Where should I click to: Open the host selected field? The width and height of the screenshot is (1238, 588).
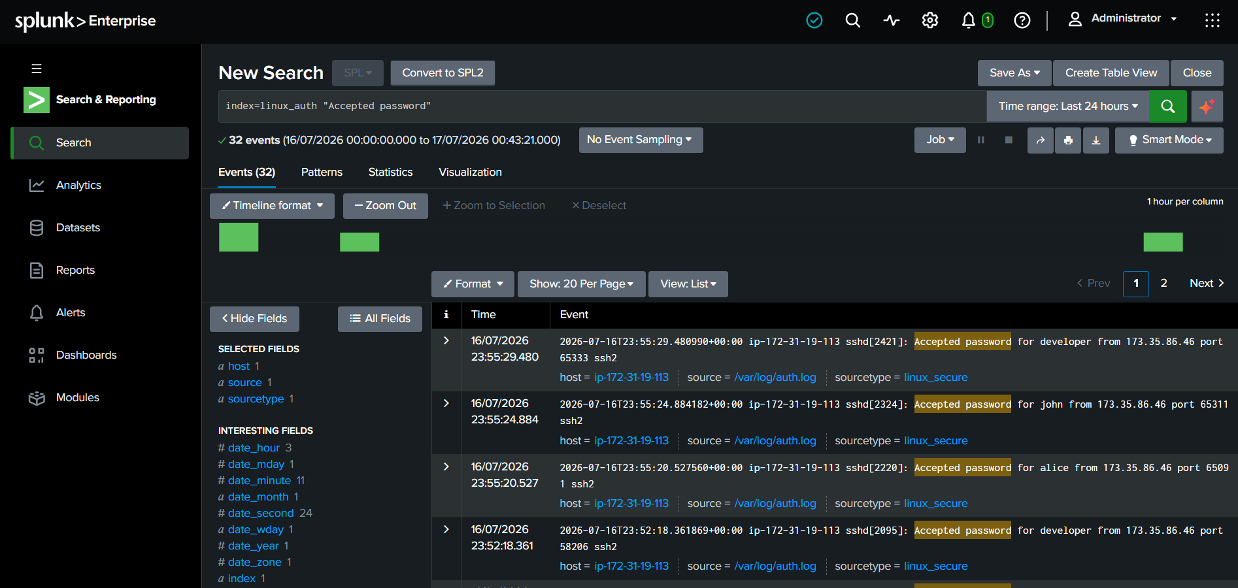coord(239,367)
